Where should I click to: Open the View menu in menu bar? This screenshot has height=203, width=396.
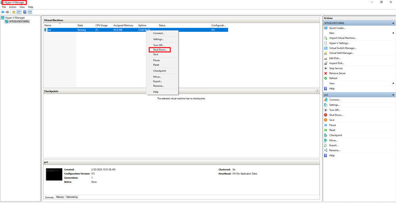coord(22,7)
